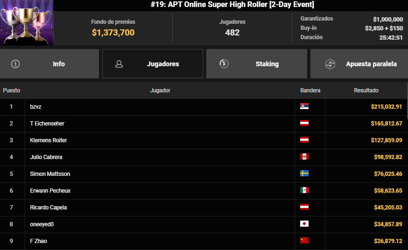Image resolution: width=408 pixels, height=250 pixels.
Task: Click the Apuesta paralela hexagon icon
Action: (x=330, y=64)
